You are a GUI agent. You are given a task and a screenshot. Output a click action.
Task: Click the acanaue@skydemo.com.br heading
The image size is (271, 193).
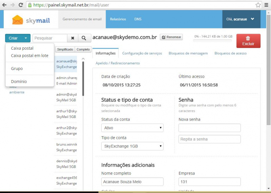(125, 37)
